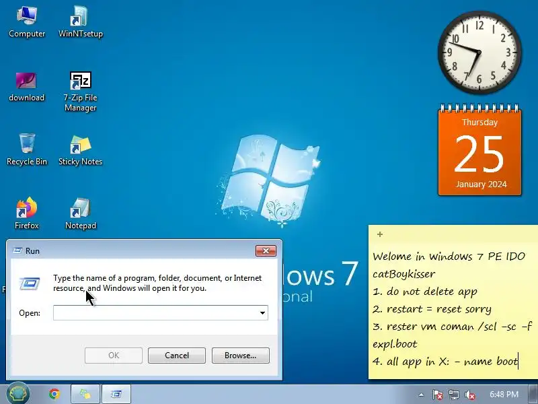The width and height of the screenshot is (538, 404).
Task: Close the Run dialog window
Action: pyautogui.click(x=266, y=250)
